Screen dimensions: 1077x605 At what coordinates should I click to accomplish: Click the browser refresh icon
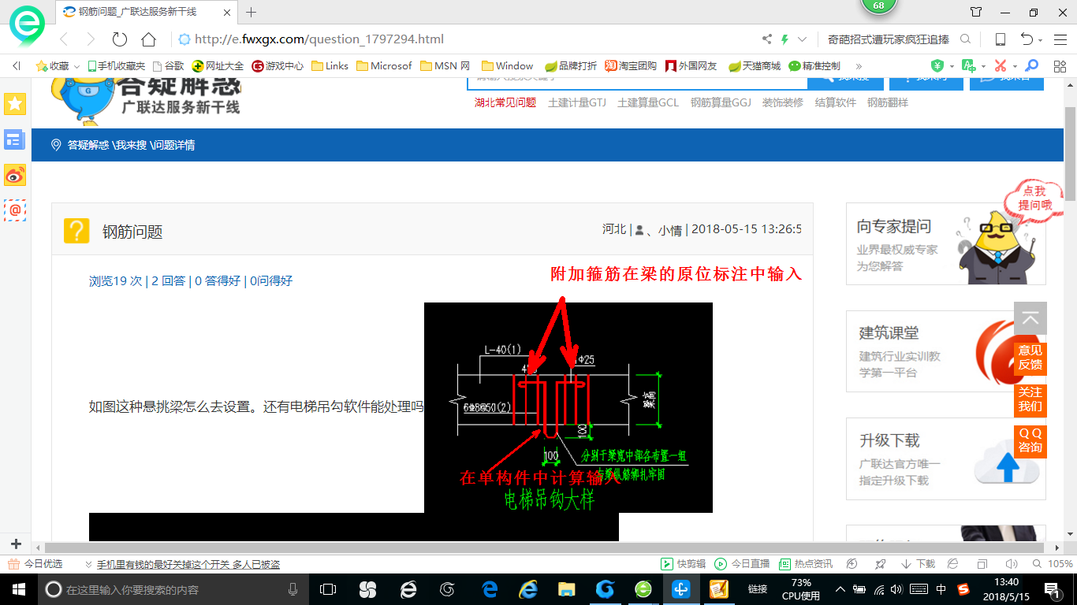pos(120,39)
